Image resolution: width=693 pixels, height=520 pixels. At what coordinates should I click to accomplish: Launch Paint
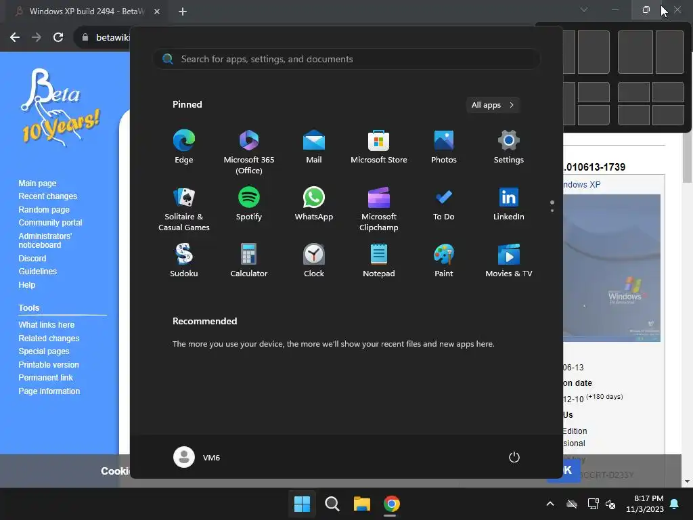click(x=444, y=261)
